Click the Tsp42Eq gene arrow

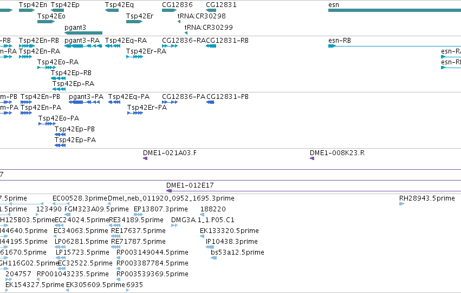click(x=112, y=10)
